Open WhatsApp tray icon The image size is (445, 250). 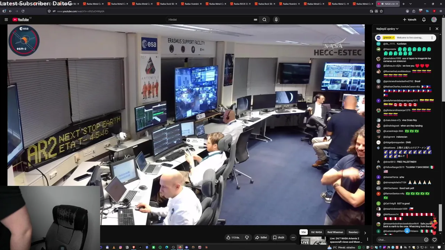[x=359, y=247]
